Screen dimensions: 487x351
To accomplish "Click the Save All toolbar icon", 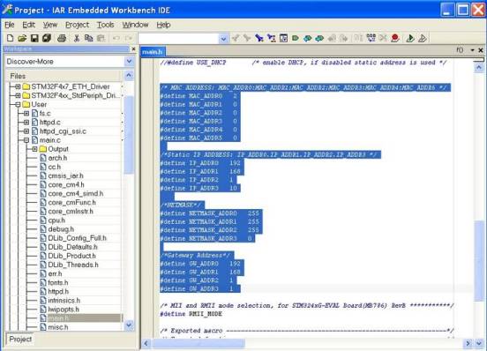I will coord(47,38).
